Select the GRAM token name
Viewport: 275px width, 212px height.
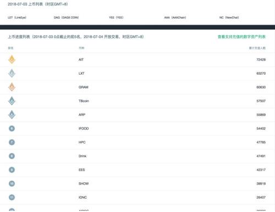click(84, 87)
